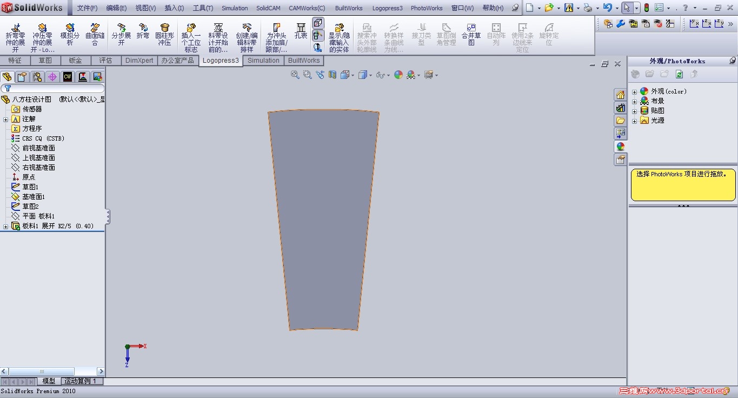Click the filter input field in feature tree
The width and height of the screenshot is (738, 398).
click(x=53, y=88)
